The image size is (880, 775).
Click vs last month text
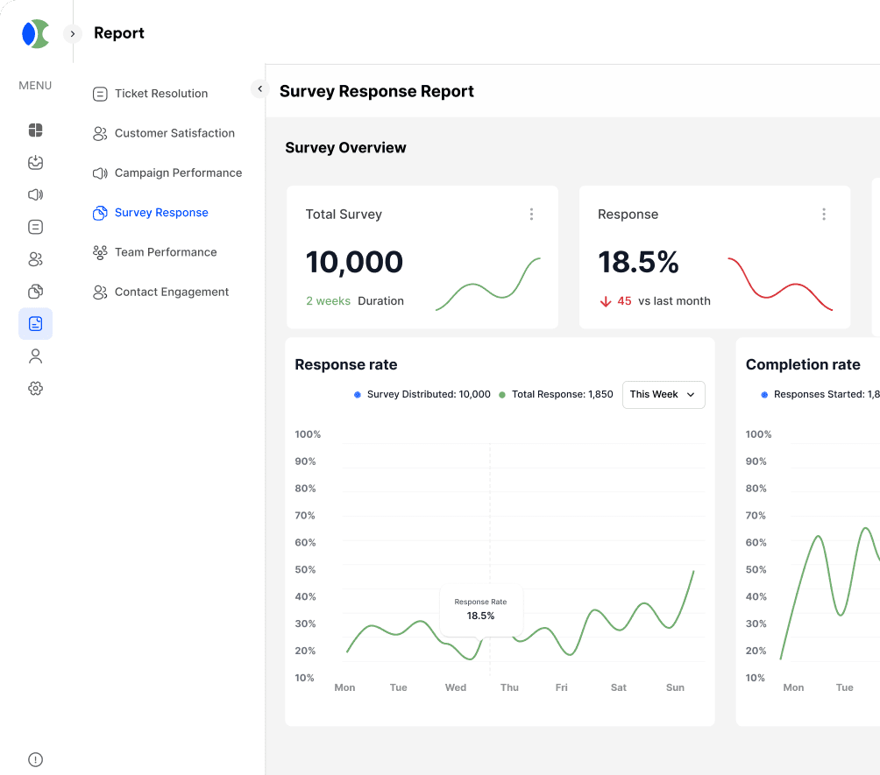click(674, 301)
